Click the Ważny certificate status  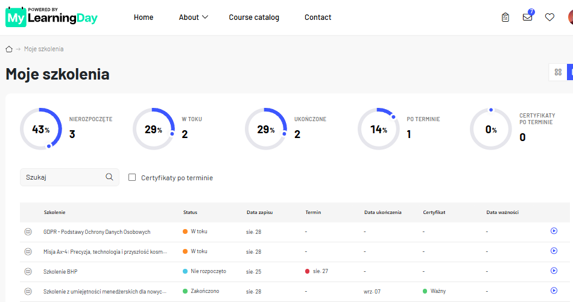pyautogui.click(x=434, y=291)
